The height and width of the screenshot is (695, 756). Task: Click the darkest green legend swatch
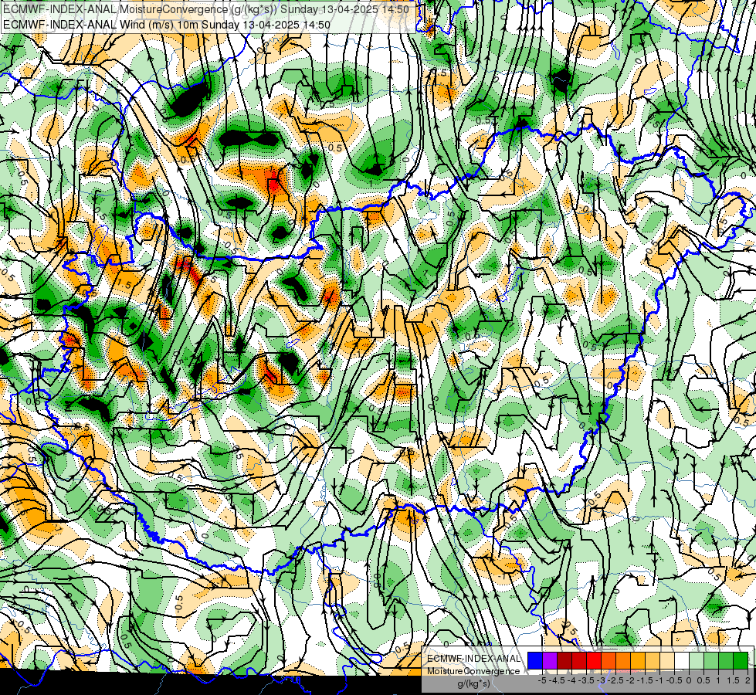[741, 660]
